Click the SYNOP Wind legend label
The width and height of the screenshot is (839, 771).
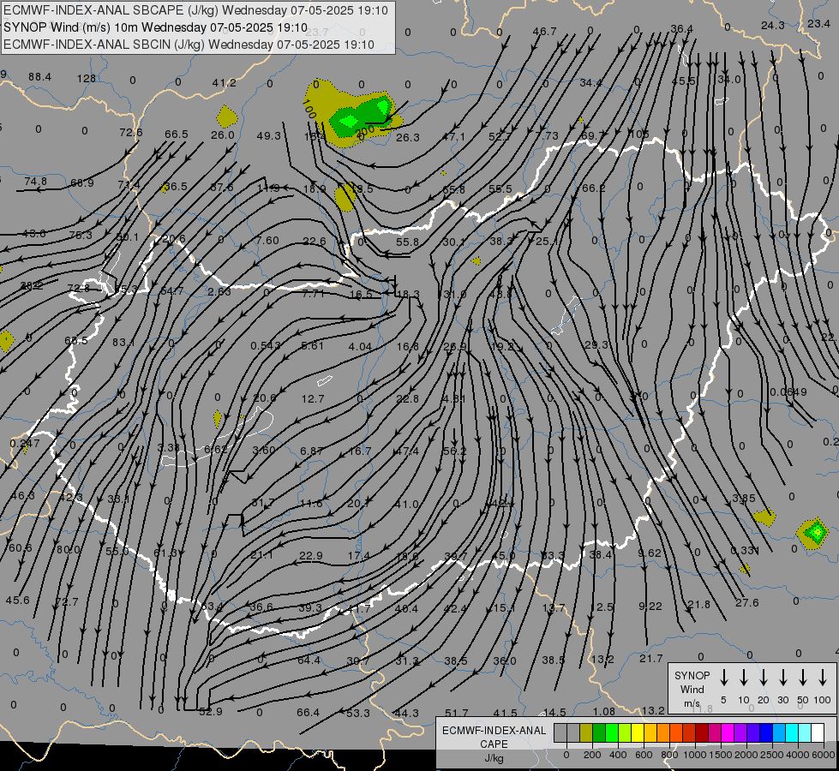click(x=692, y=689)
